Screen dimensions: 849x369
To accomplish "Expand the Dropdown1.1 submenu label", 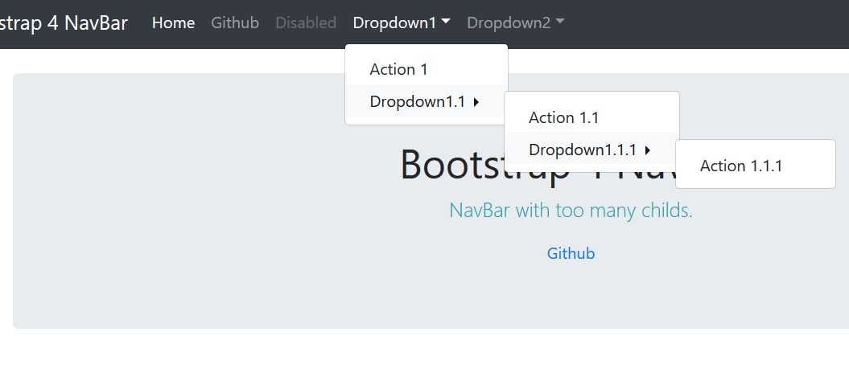I will tap(417, 101).
